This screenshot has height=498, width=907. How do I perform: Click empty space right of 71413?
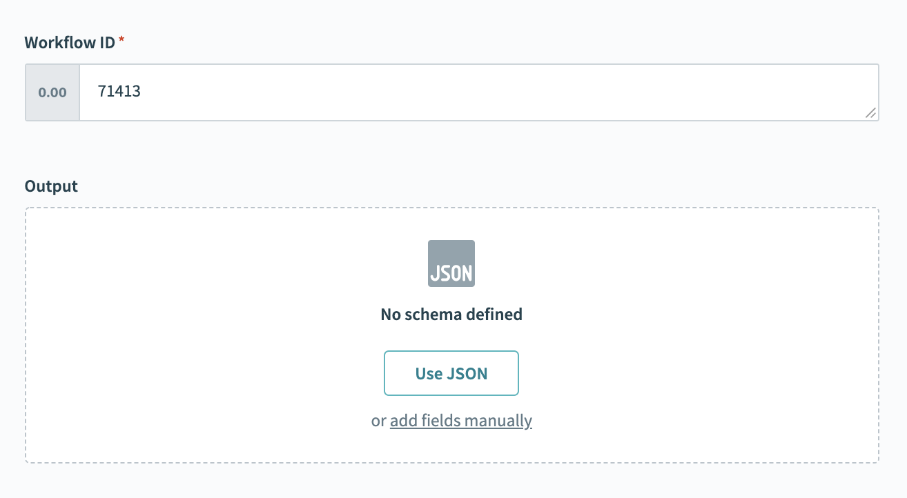[x=483, y=92]
